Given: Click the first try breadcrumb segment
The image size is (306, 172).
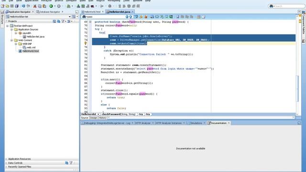Looking at the screenshot, I should (141, 114).
